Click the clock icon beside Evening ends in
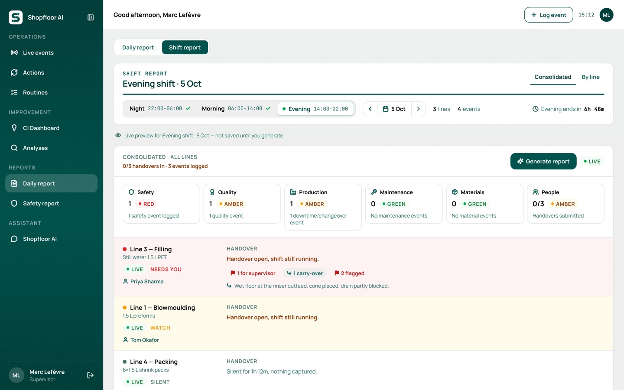The image size is (624, 390). point(536,109)
